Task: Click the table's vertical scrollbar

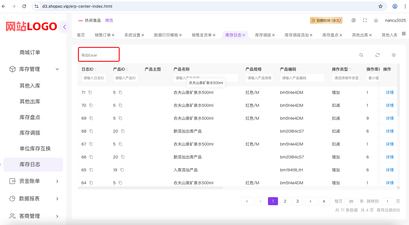Action: click(398, 90)
